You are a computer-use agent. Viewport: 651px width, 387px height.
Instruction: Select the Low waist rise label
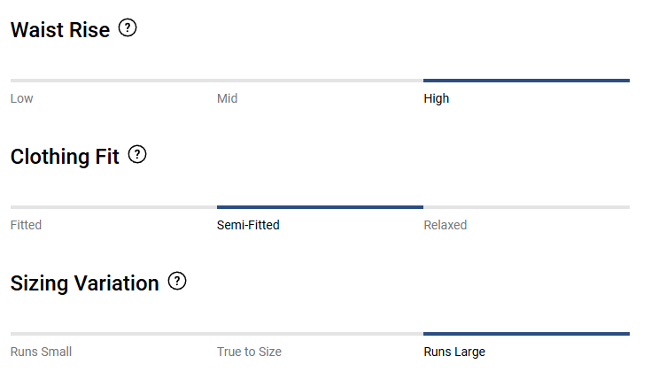[x=21, y=98]
